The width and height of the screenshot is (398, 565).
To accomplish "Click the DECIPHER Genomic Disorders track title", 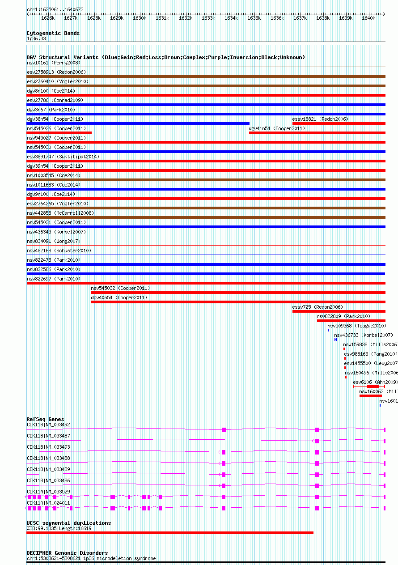I will [x=67, y=553].
